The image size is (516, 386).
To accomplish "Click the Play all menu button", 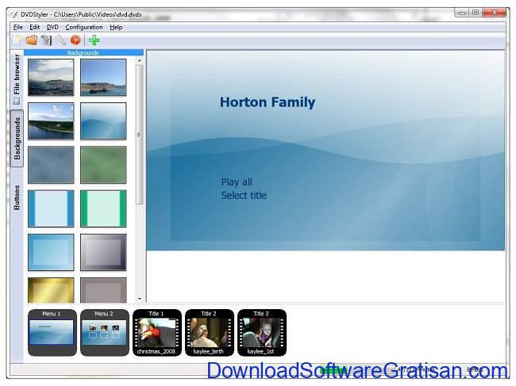I will (237, 182).
